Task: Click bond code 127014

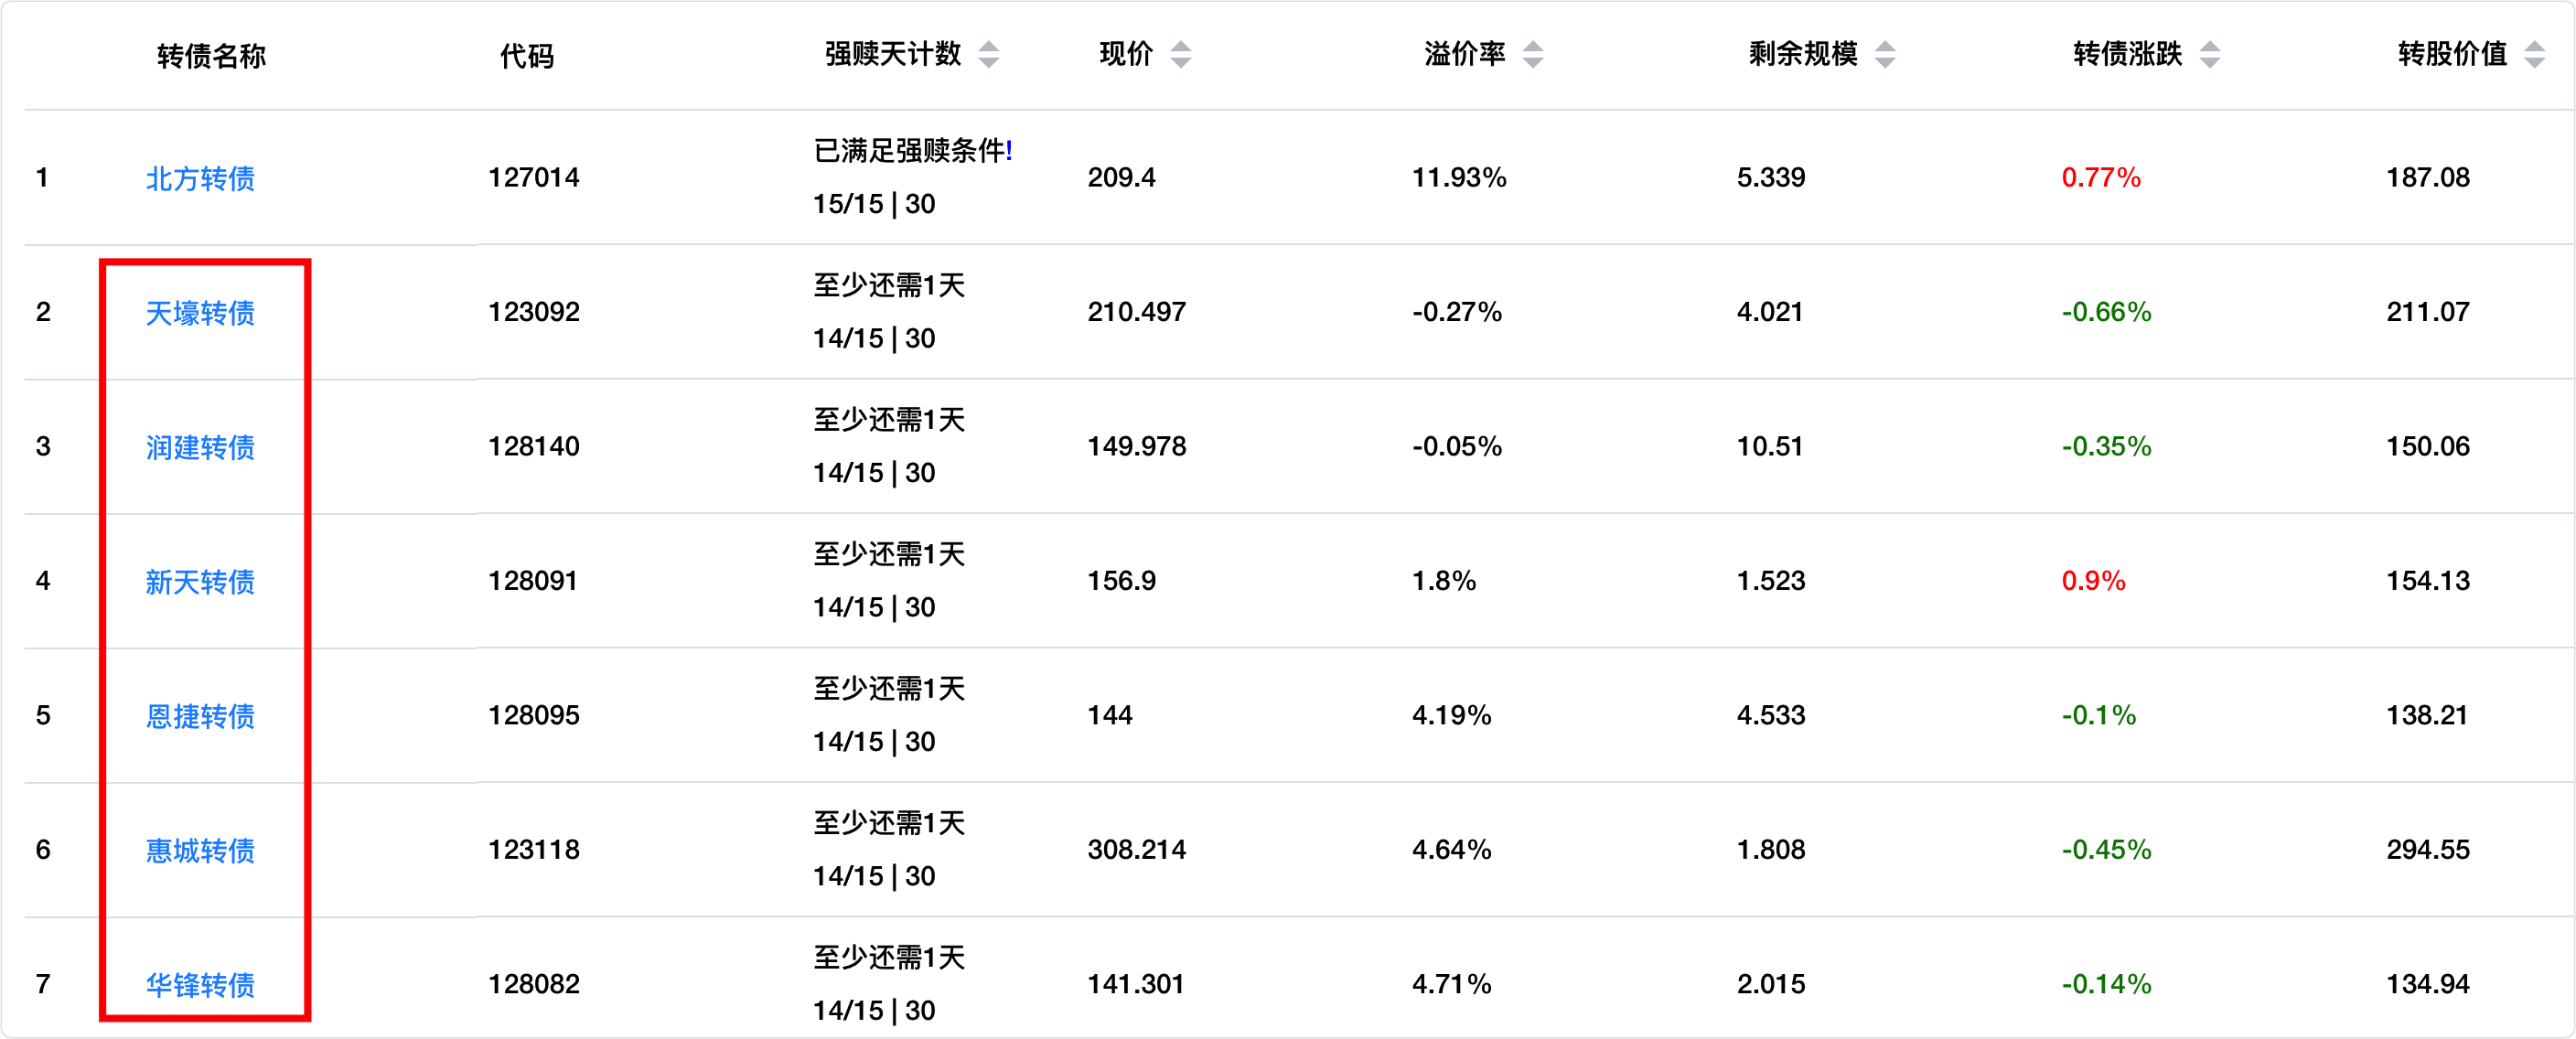Action: 533,178
